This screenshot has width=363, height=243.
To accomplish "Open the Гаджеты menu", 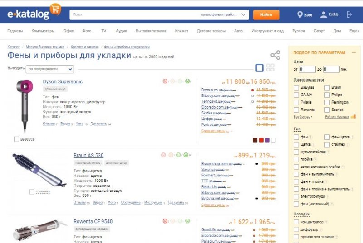I will coord(15,31).
